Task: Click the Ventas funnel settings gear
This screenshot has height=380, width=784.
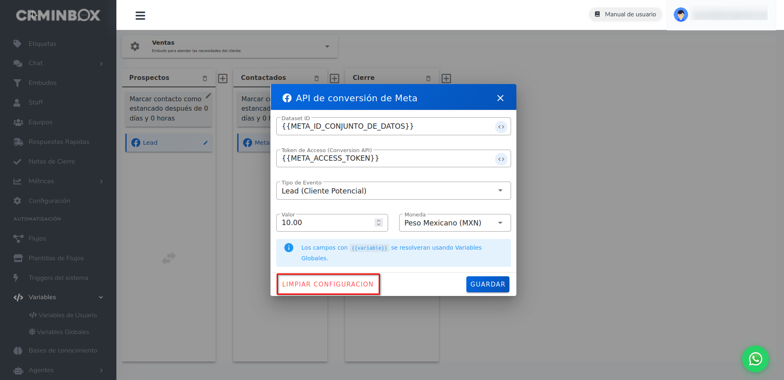Action: 135,46
